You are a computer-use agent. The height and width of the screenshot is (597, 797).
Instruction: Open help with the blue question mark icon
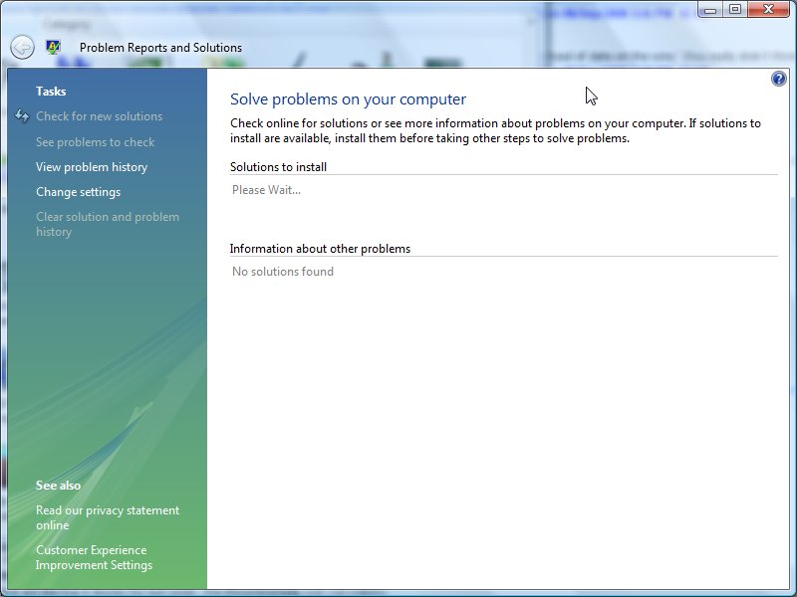coord(779,79)
